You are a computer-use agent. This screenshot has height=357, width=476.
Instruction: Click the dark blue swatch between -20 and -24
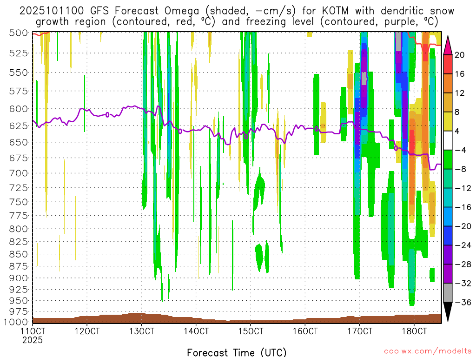(x=448, y=236)
